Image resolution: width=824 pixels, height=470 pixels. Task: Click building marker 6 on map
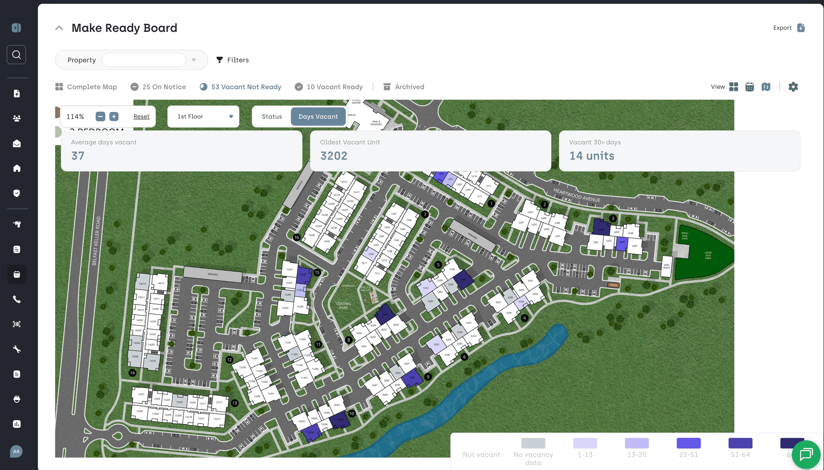(x=464, y=357)
